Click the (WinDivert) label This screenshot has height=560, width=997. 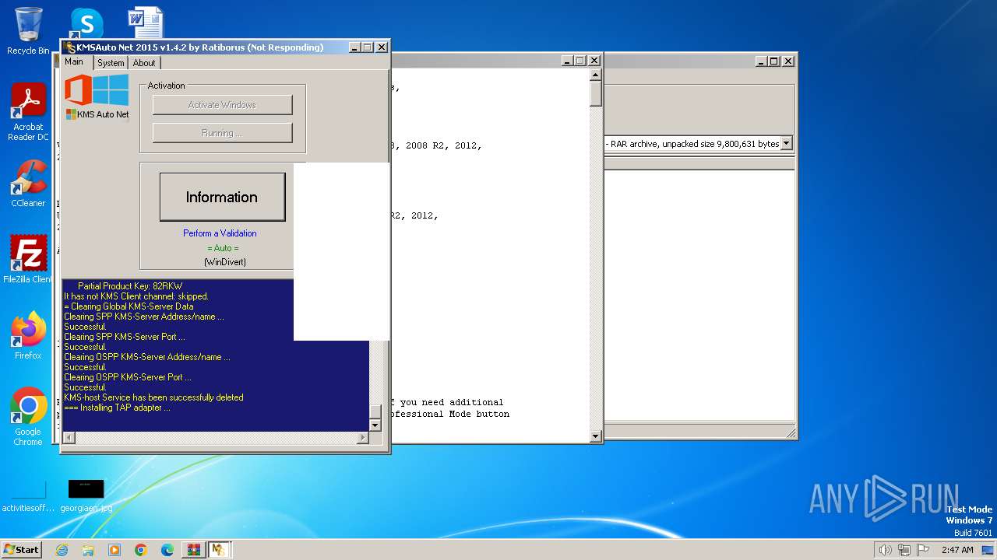click(225, 262)
